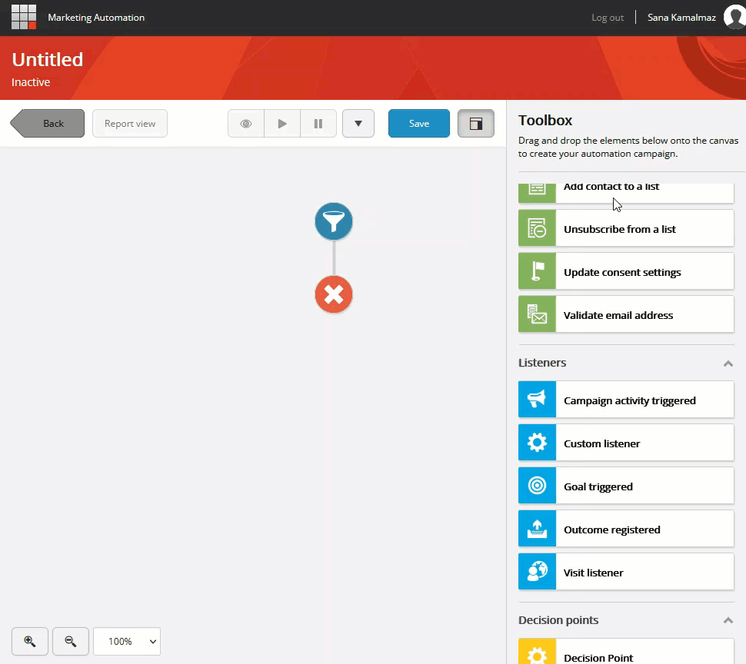Pause the campaign with pause button

point(318,124)
